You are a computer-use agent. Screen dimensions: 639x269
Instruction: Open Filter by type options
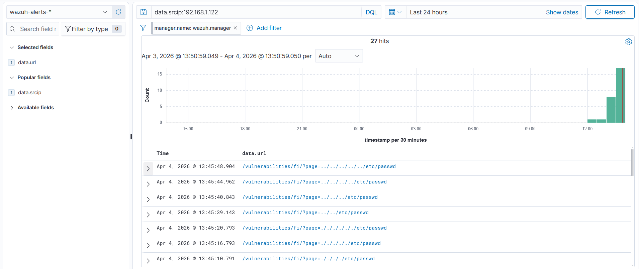click(93, 29)
